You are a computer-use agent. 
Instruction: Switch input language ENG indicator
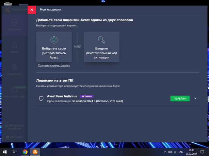click(x=181, y=152)
